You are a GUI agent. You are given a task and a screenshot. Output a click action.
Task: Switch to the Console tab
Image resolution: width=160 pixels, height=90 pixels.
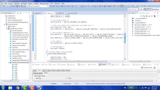coord(52,64)
